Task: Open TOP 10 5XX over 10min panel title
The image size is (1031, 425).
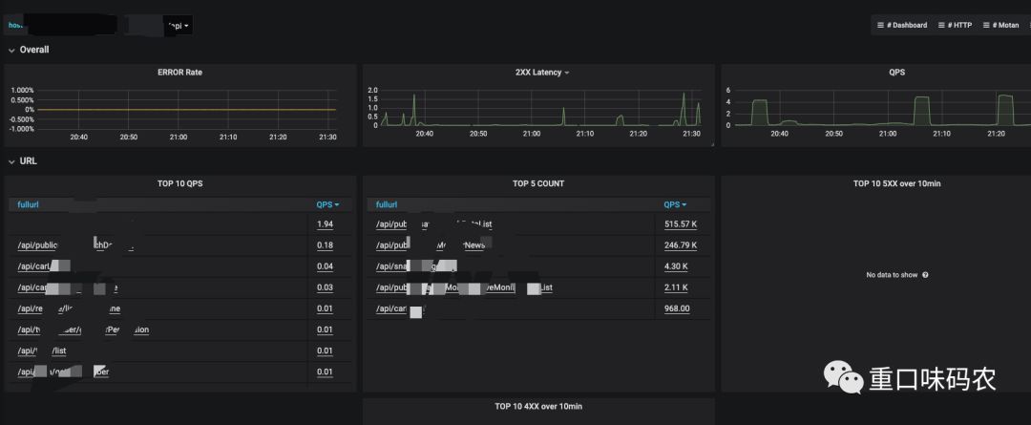Action: point(896,183)
